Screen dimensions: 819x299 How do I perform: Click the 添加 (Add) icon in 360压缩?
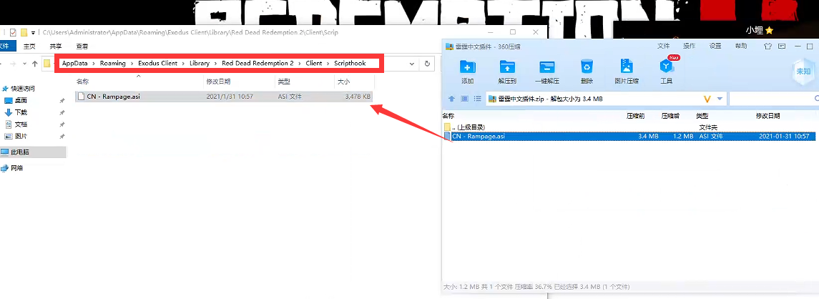click(x=468, y=70)
